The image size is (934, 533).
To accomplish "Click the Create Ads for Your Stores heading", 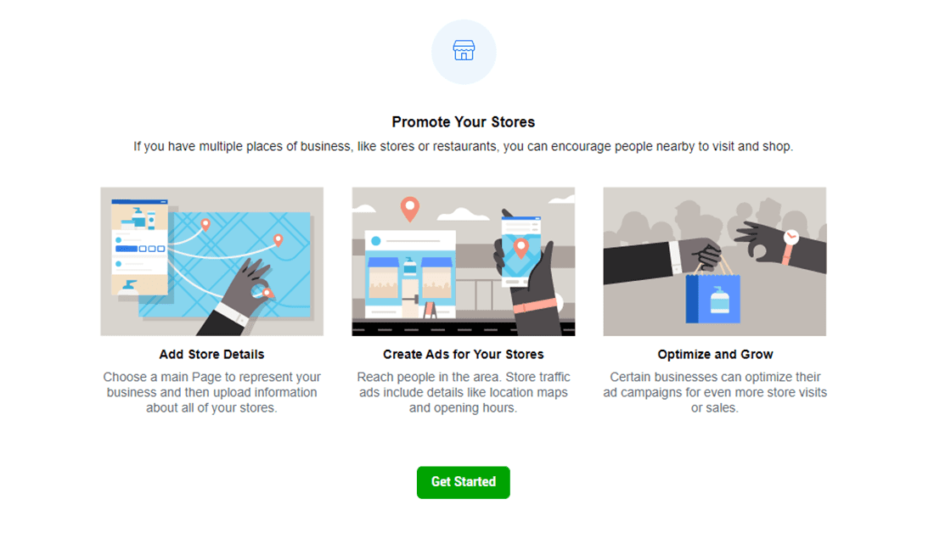I will (x=463, y=354).
